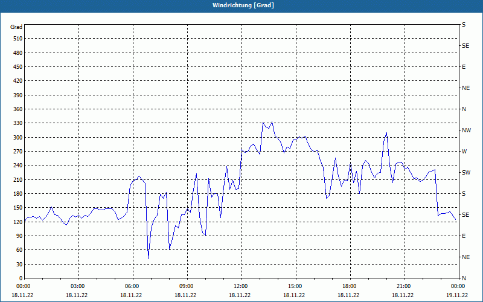This screenshot has width=483, height=302.
Task: Click the chart title "Windrichtung [Grad]"
Action: 243,5
